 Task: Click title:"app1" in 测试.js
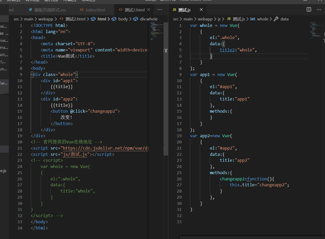pos(235,99)
